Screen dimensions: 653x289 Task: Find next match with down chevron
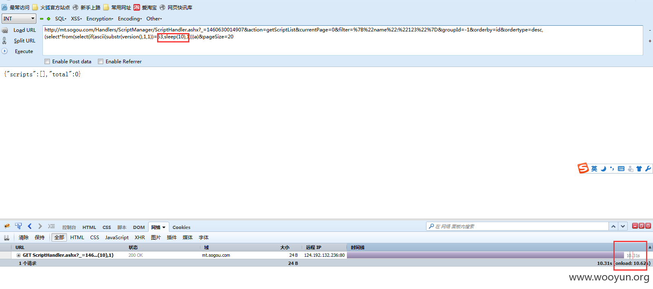click(x=623, y=226)
